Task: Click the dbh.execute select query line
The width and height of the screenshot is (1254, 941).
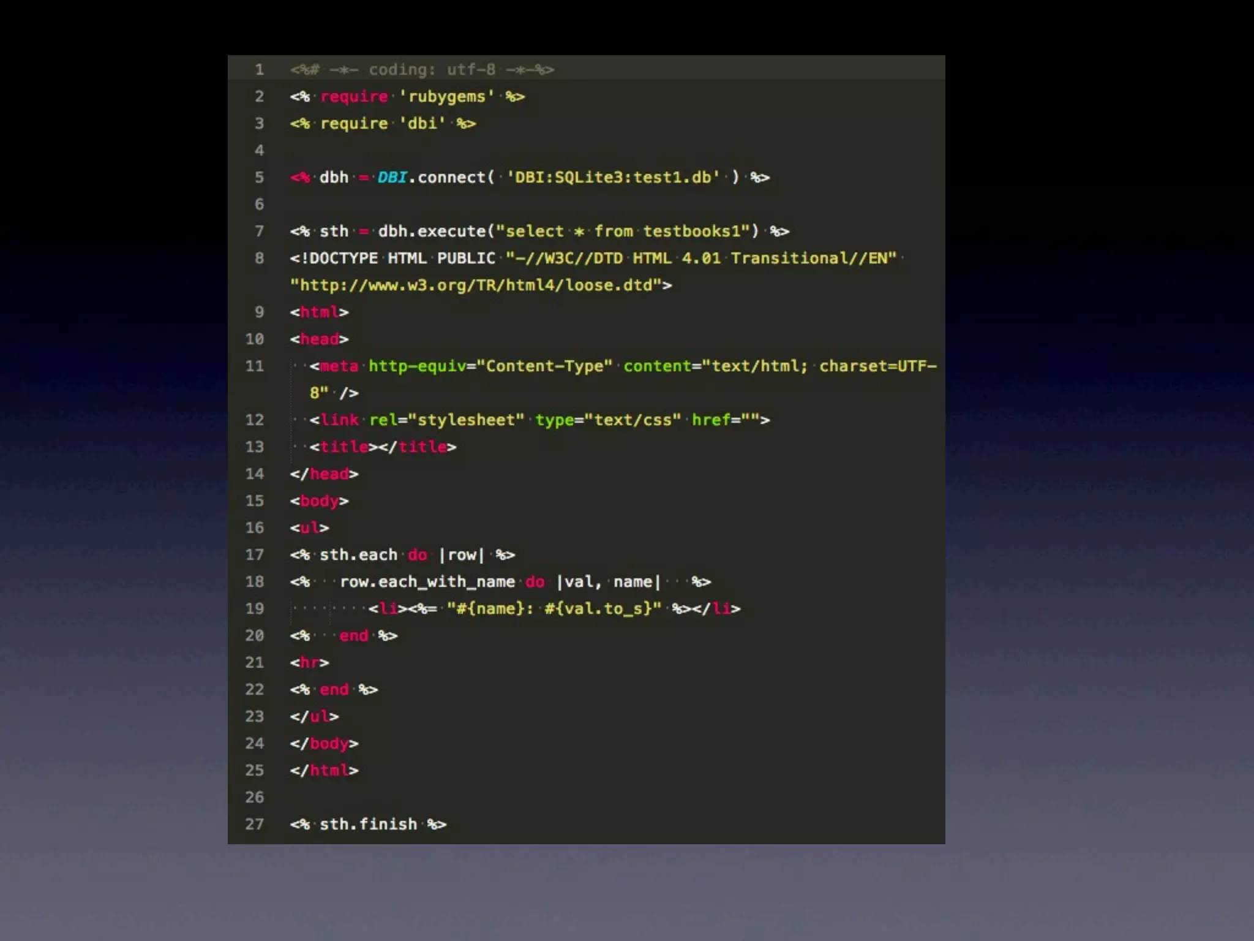Action: click(x=539, y=232)
